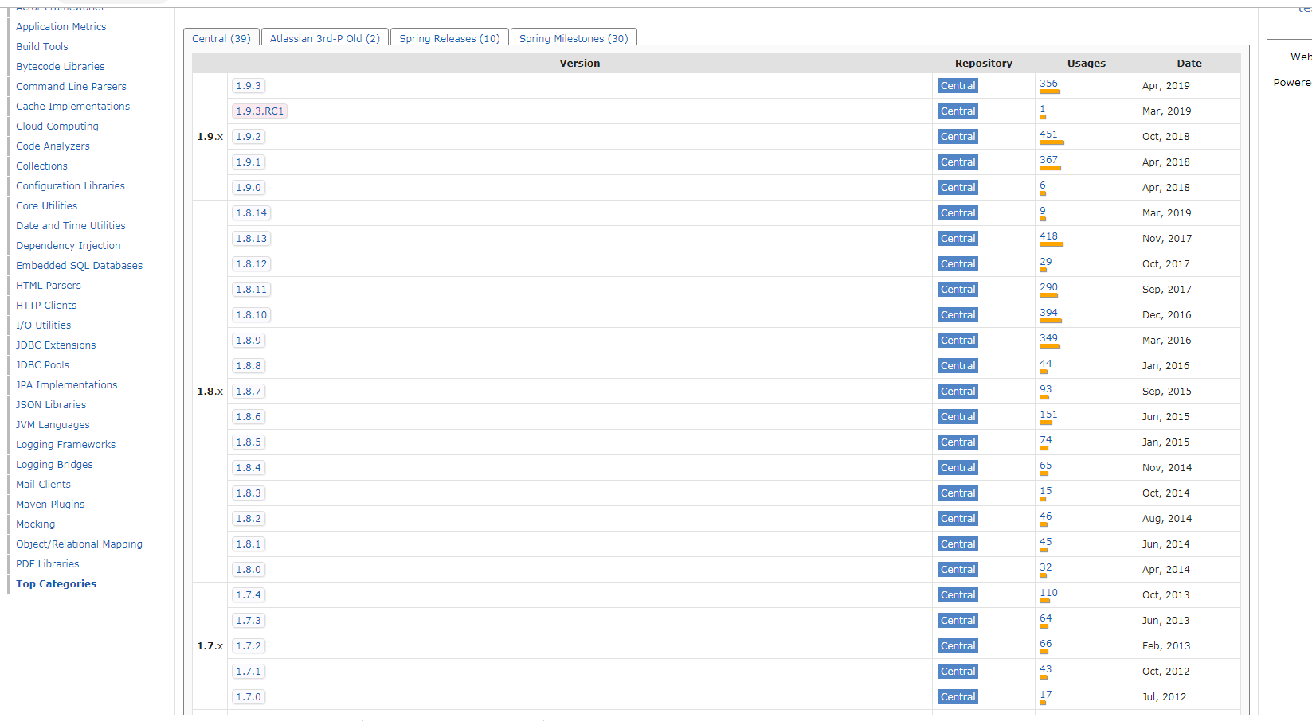Open the Atlassian 3rd-P Old tab
This screenshot has width=1312, height=721.
pyautogui.click(x=323, y=38)
